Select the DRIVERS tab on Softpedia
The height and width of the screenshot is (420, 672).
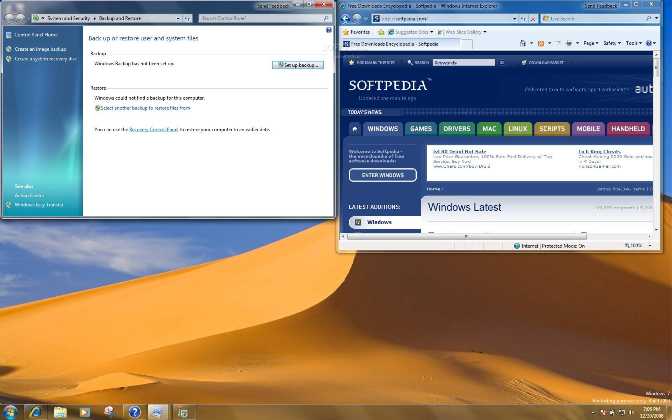tap(457, 129)
